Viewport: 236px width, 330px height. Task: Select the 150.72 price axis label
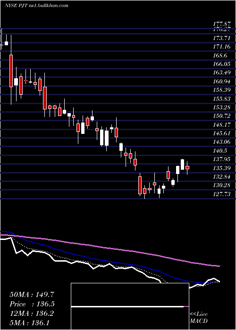(221, 116)
